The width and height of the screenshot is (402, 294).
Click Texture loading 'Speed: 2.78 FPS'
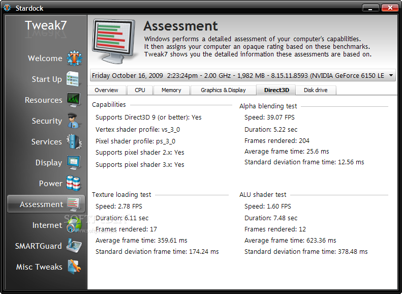pyautogui.click(x=119, y=207)
